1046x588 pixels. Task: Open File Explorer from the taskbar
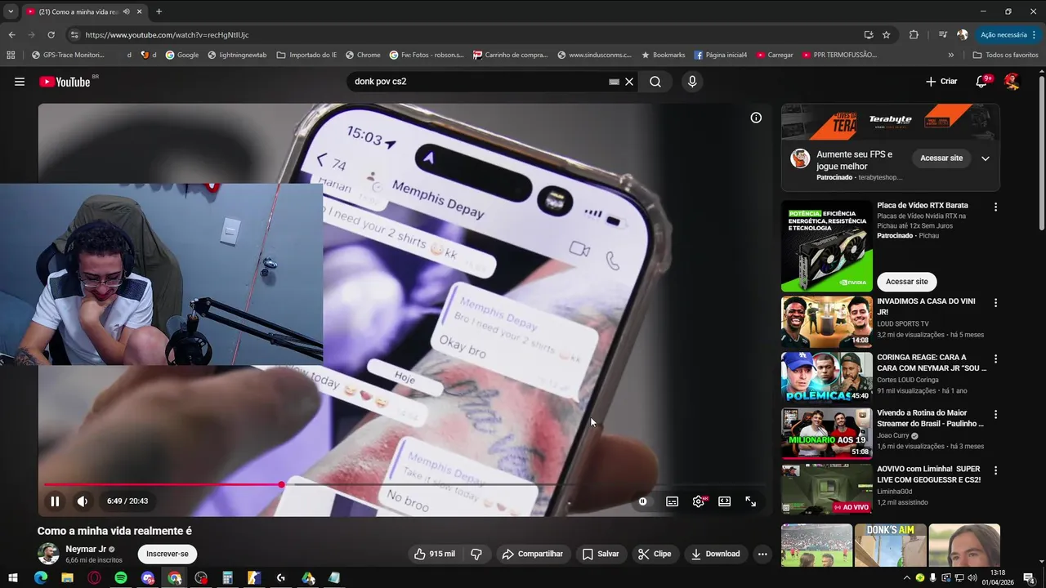(67, 578)
